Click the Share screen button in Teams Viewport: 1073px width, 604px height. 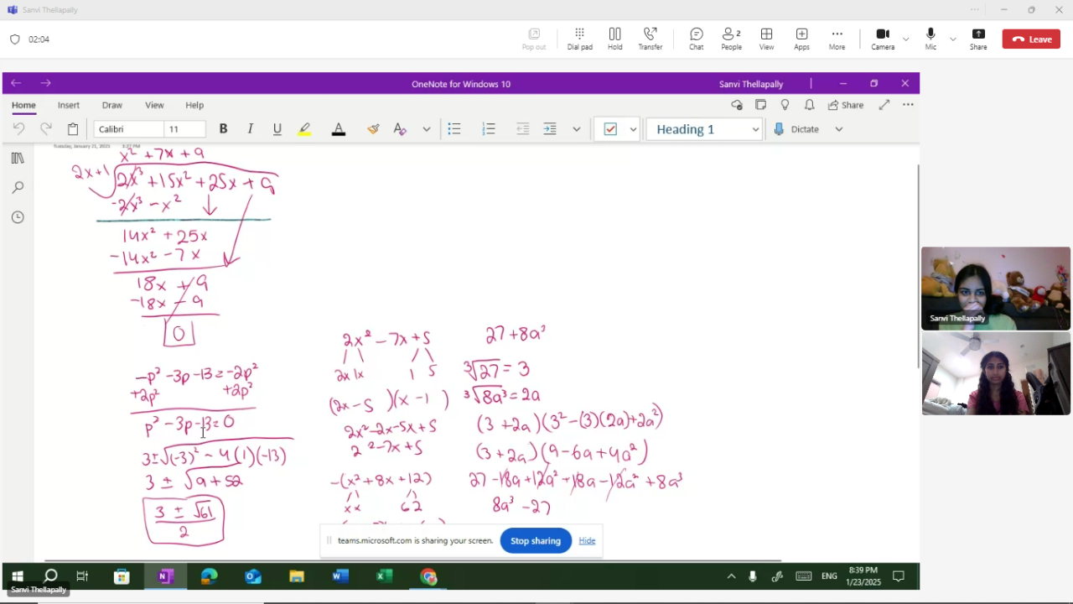[978, 39]
